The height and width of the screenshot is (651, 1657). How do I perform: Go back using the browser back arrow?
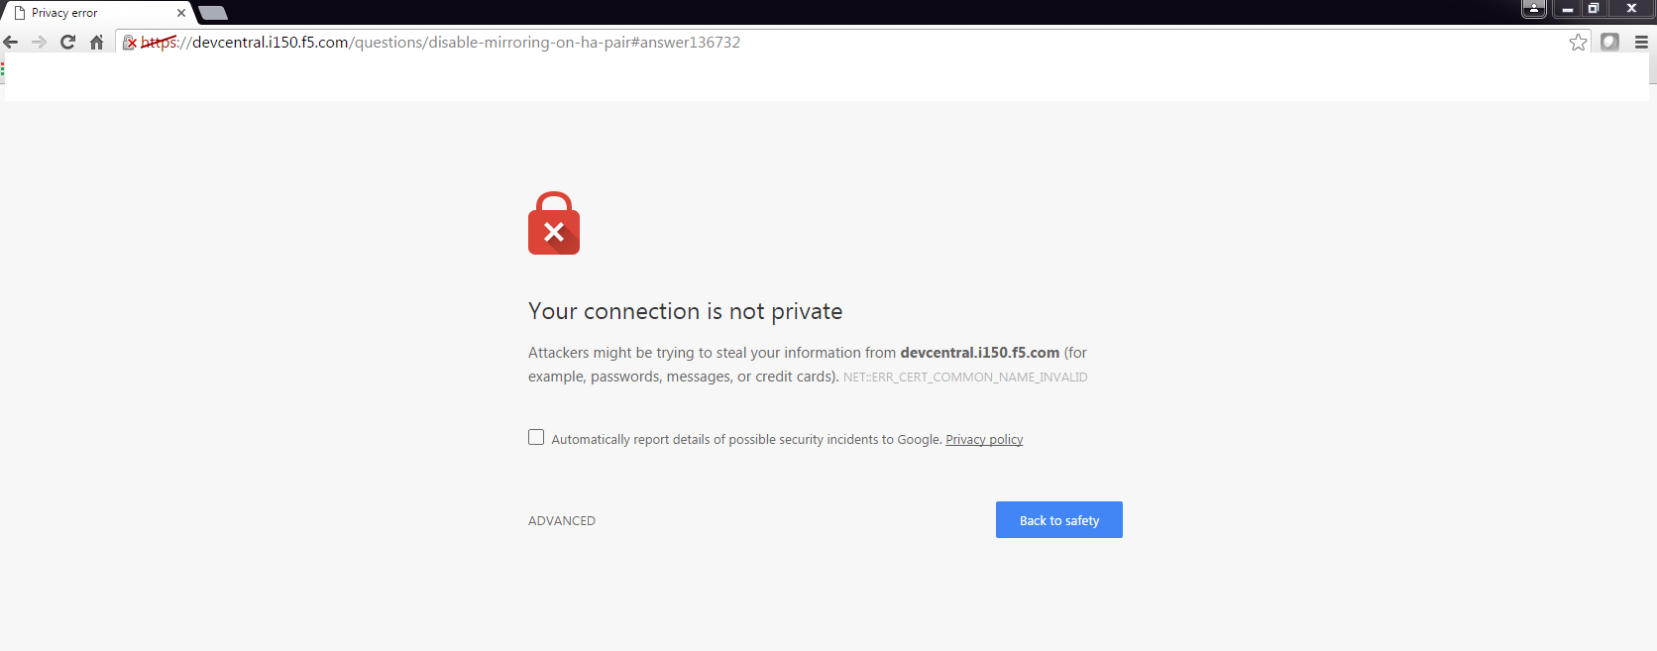tap(11, 42)
